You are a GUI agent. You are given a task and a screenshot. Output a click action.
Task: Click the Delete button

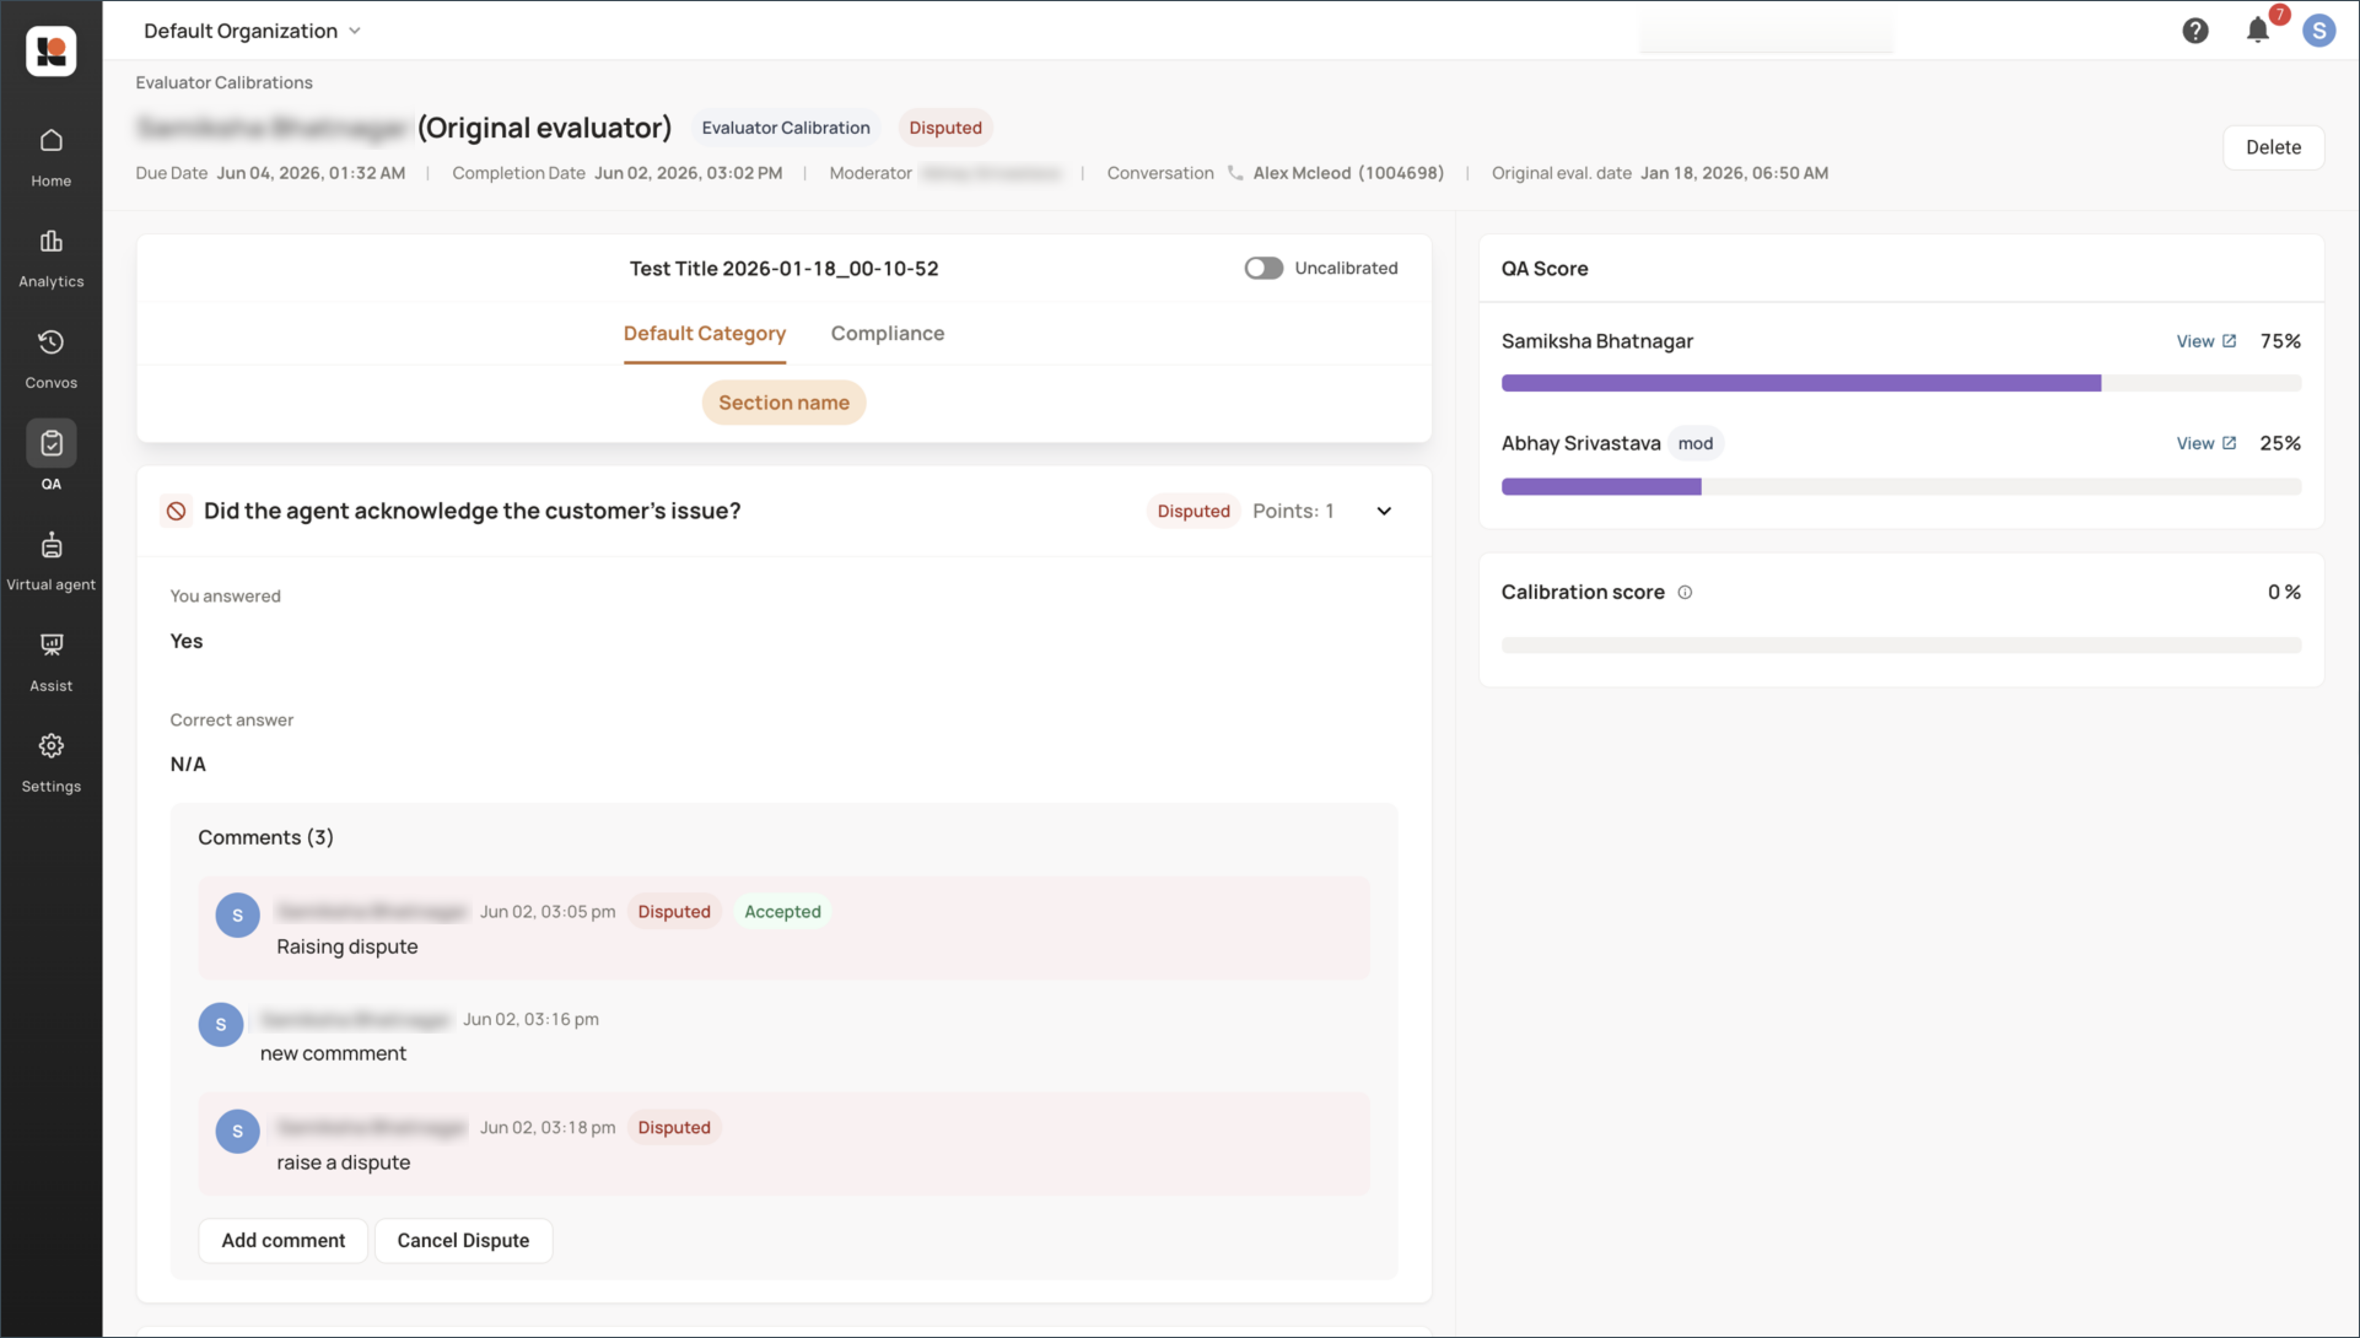point(2273,147)
